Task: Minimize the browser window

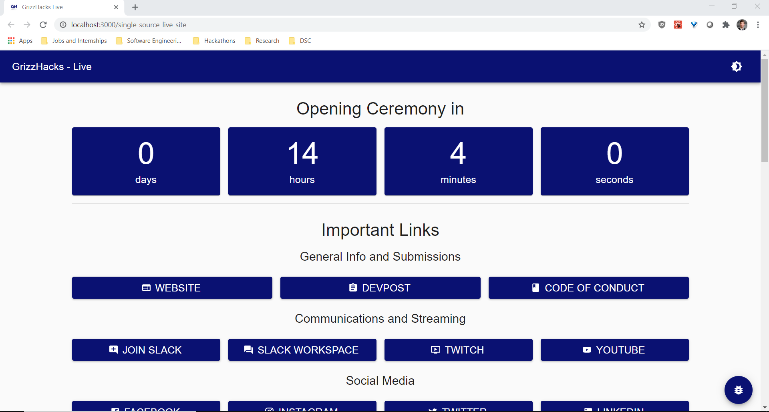Action: [x=712, y=6]
